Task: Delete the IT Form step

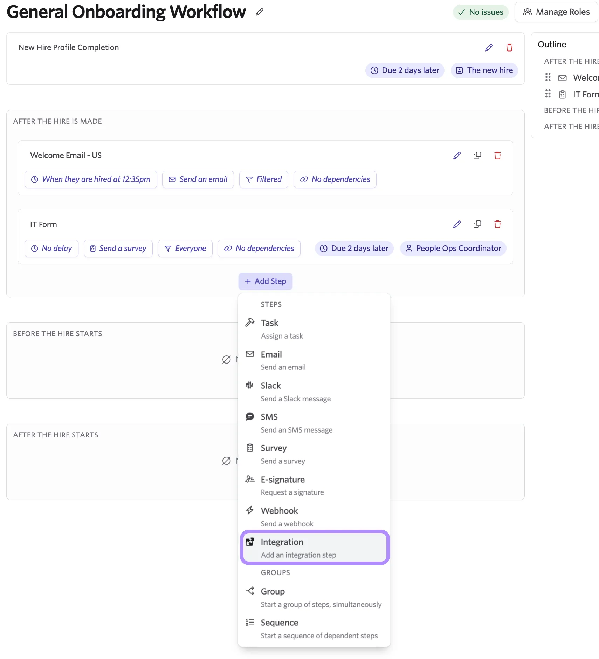Action: click(497, 224)
